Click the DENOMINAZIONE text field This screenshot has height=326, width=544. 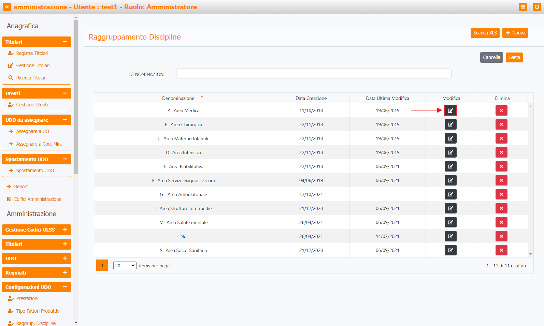(x=313, y=74)
